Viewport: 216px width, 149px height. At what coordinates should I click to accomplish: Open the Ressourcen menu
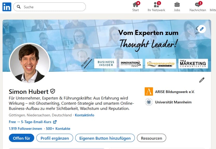(151, 138)
